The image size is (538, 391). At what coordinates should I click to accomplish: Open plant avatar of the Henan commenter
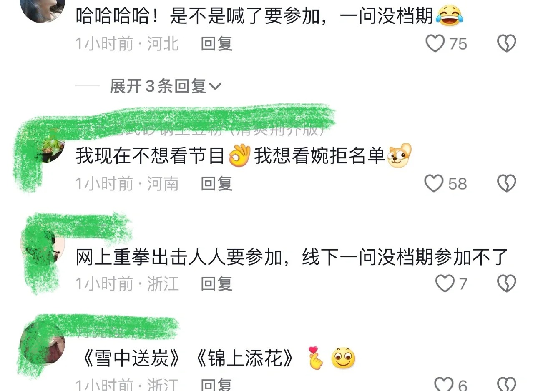43,148
